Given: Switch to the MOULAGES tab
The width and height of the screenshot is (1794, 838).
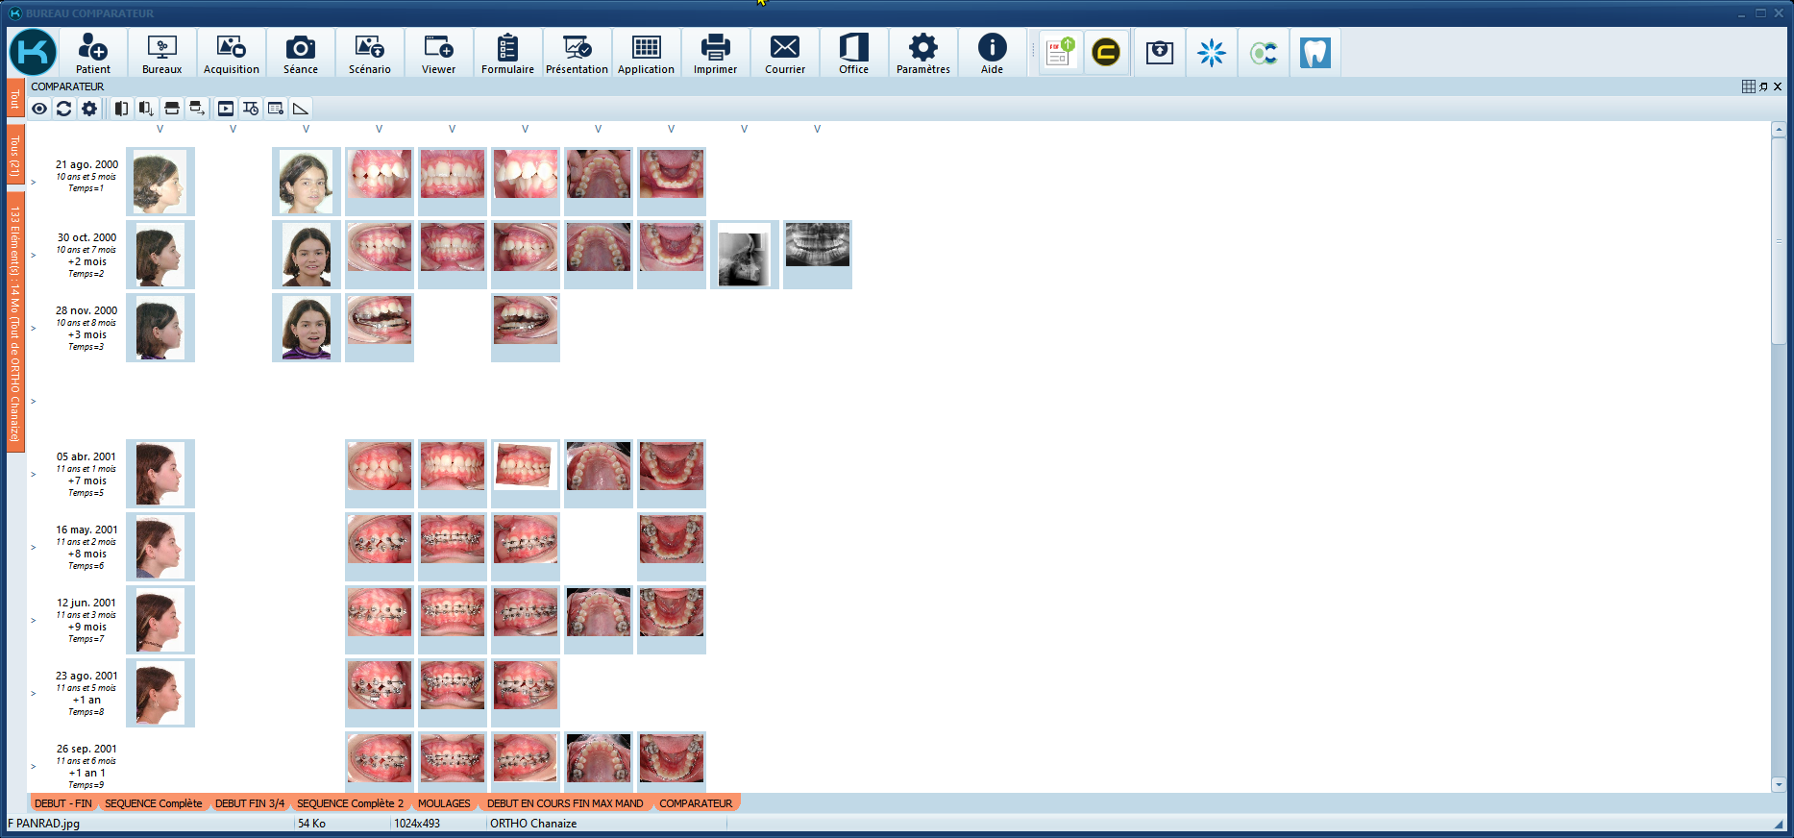Looking at the screenshot, I should (444, 803).
